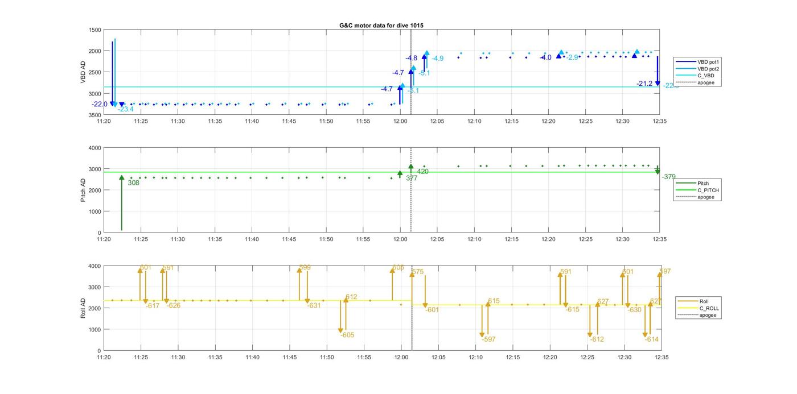797x394 pixels.
Task: Click the green line sample beside 'C_PITCH'
Action: click(x=686, y=190)
